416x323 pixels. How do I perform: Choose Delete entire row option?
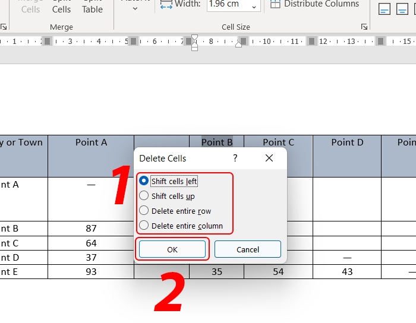[175, 211]
